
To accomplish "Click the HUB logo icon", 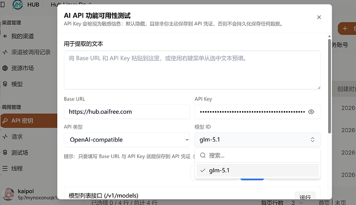I will click(18, 4).
